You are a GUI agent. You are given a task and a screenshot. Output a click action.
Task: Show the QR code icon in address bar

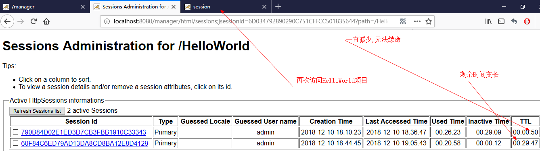(403, 21)
